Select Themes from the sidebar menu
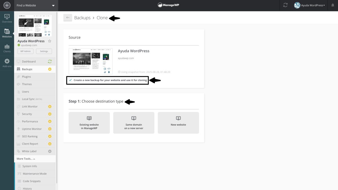338x190 pixels. pyautogui.click(x=27, y=84)
